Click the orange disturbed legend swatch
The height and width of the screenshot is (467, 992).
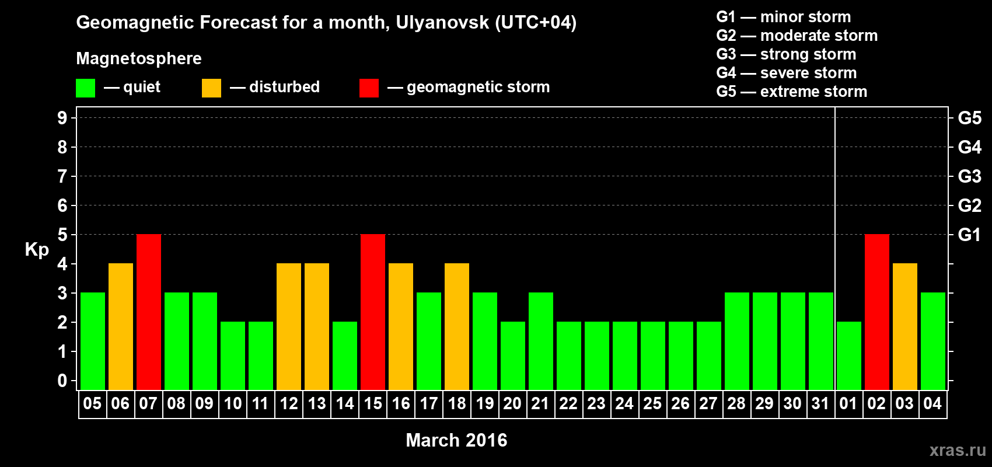click(211, 88)
